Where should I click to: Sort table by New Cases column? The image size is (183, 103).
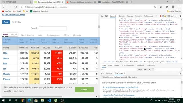pos(34,41)
